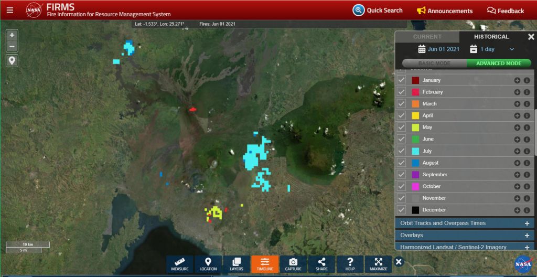The width and height of the screenshot is (537, 277).
Task: Share the current map view
Action: coord(321,264)
